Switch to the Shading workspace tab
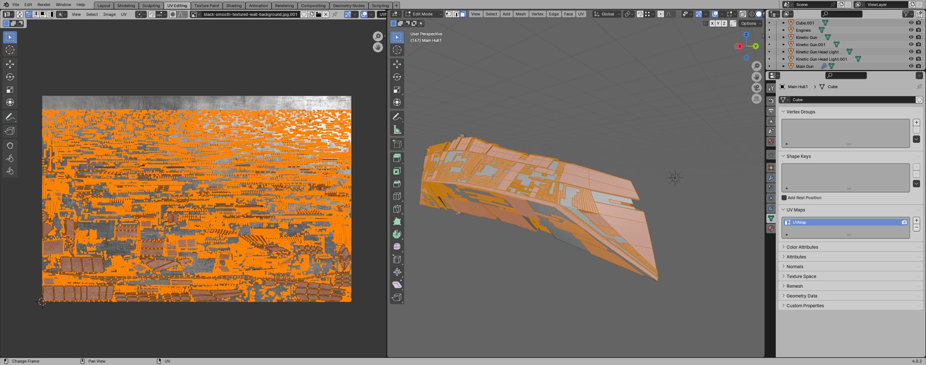 click(234, 6)
